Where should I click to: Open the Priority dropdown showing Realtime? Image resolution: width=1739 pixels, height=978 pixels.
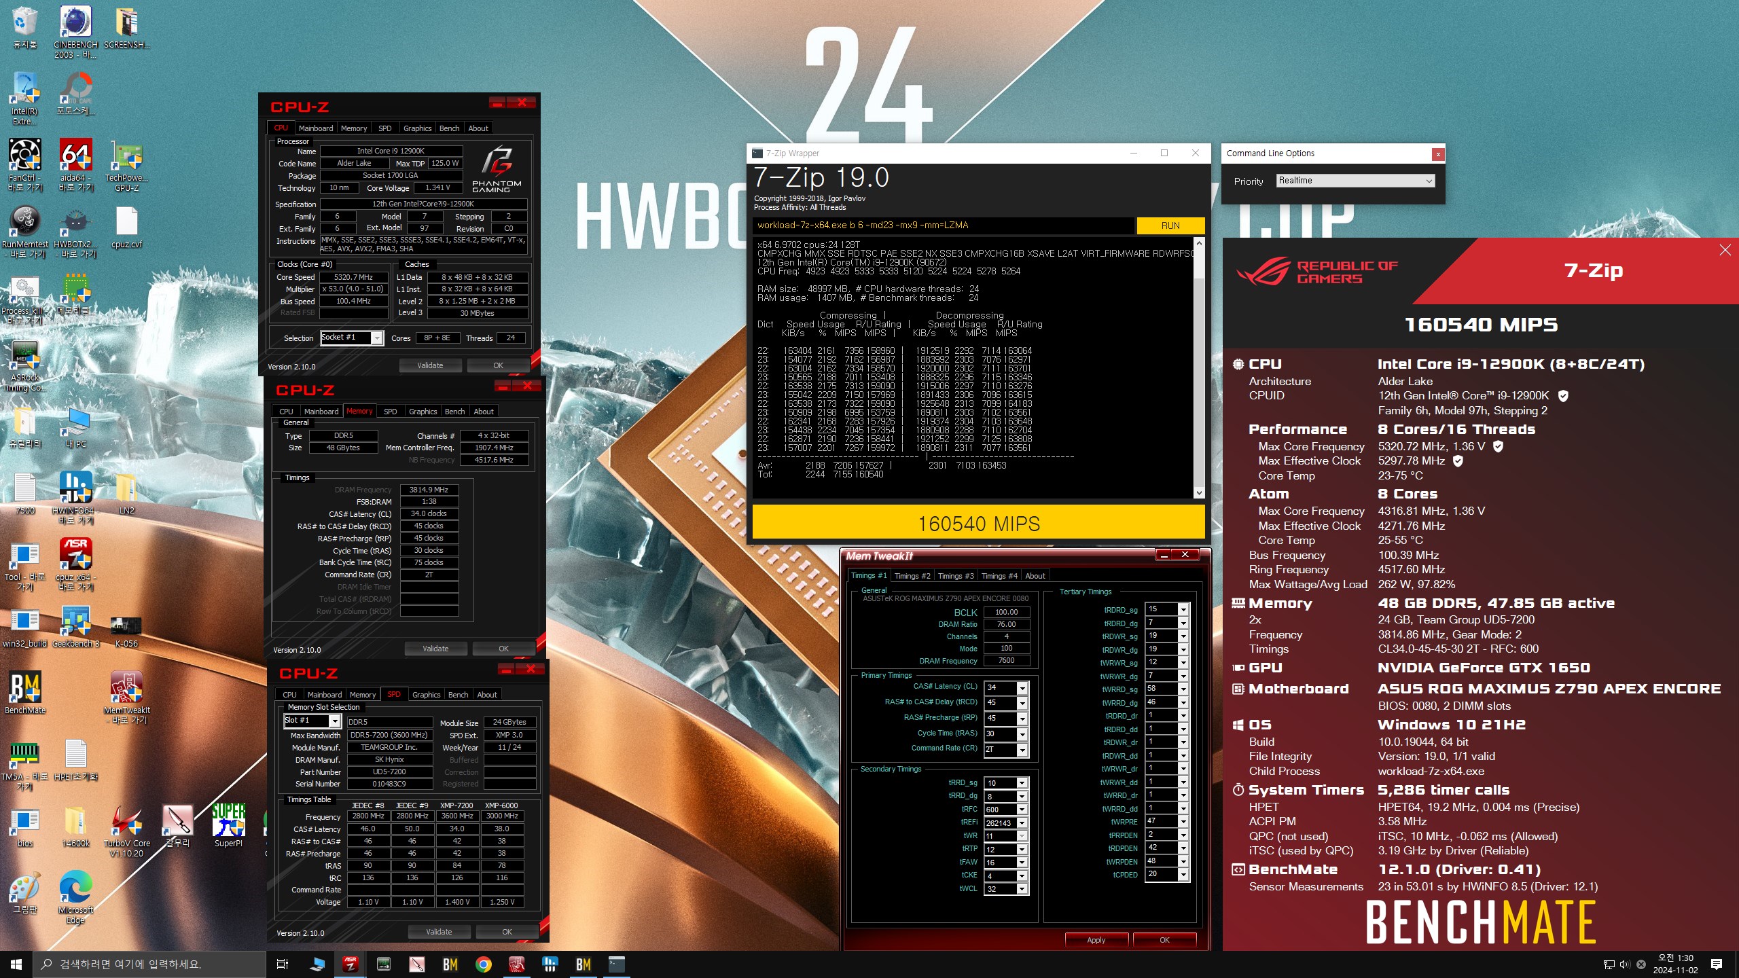click(x=1355, y=181)
